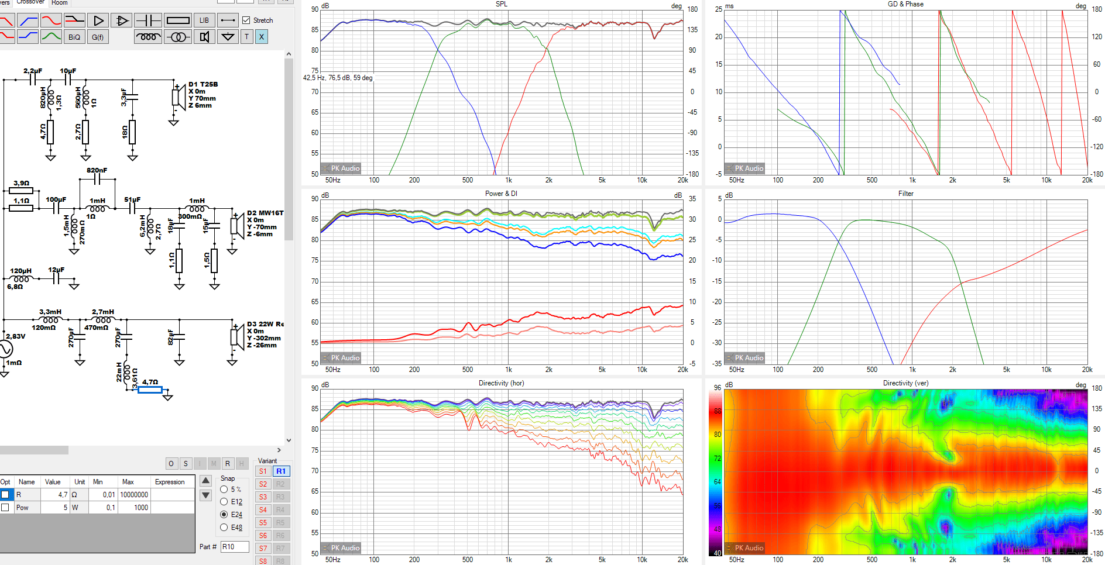
Task: Select the 2,83V generator source symbol
Action: (5, 349)
